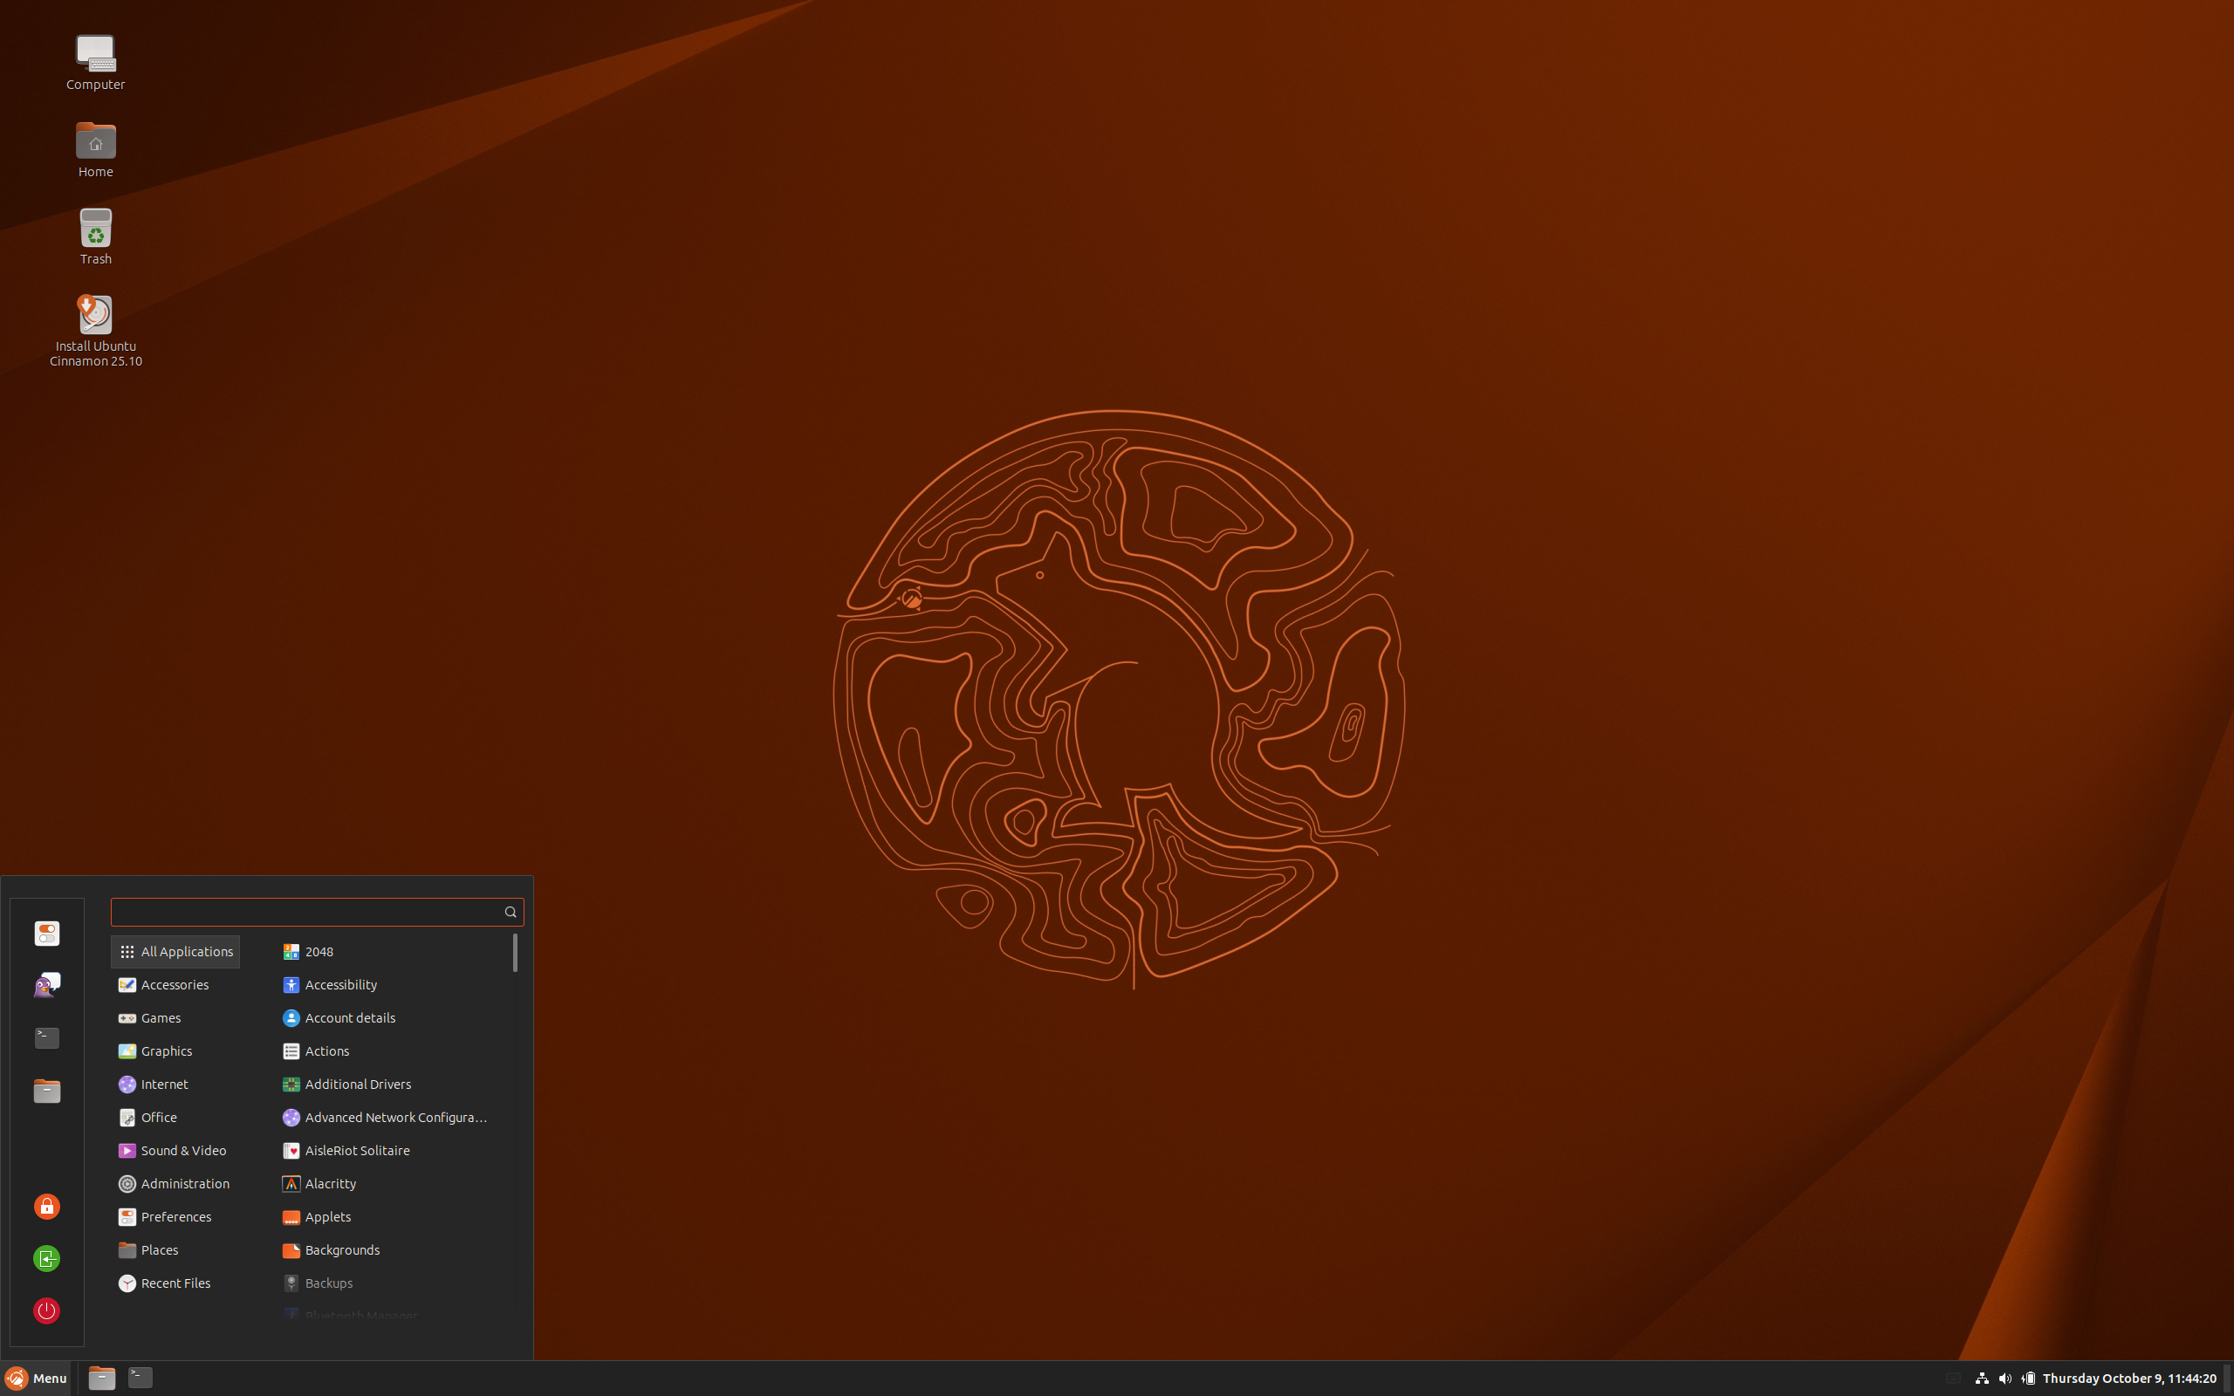Click the green Log Out icon

click(47, 1258)
